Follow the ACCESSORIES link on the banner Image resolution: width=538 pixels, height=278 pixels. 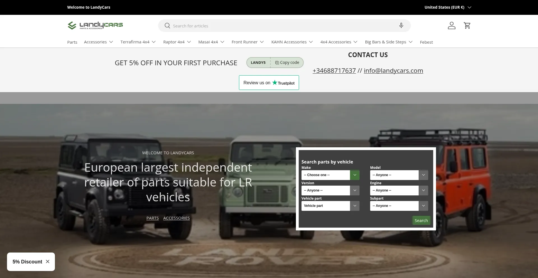click(176, 218)
